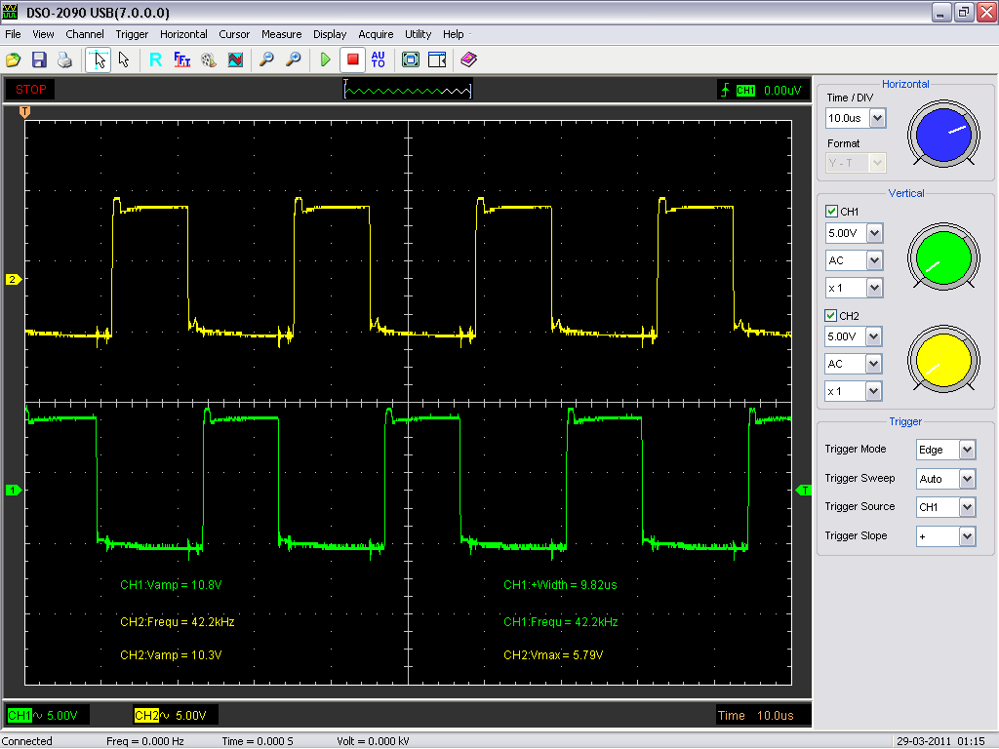Image resolution: width=999 pixels, height=749 pixels.
Task: Toggle the CH1 channel checkbox
Action: 831,212
